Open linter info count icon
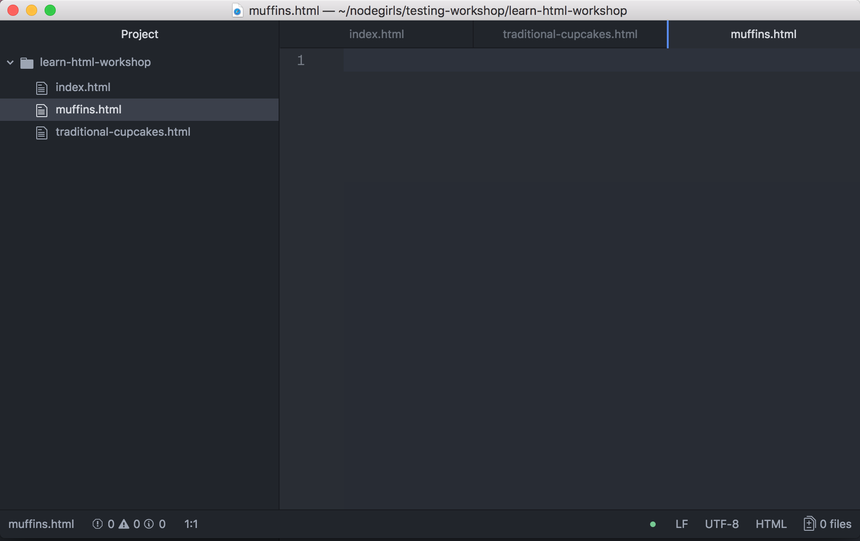 point(149,524)
